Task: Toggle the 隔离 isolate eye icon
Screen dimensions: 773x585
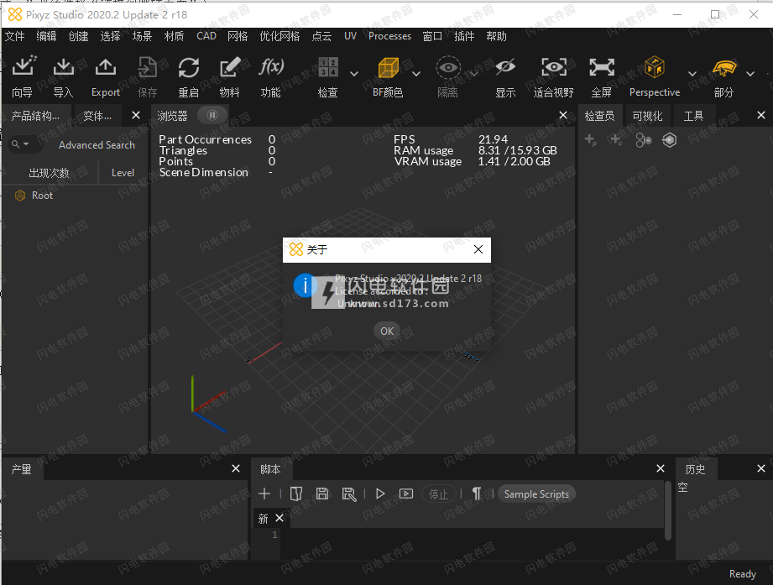Action: [448, 67]
